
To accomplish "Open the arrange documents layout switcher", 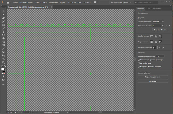I will (x=96, y=2).
